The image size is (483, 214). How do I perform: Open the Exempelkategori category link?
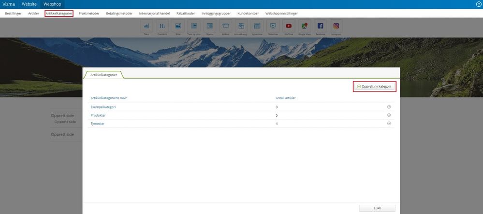103,107
